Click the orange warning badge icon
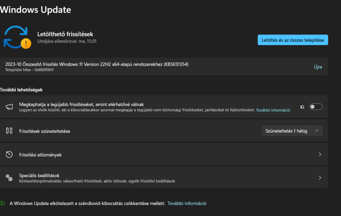Image resolution: width=341 pixels, height=216 pixels. 26,43
